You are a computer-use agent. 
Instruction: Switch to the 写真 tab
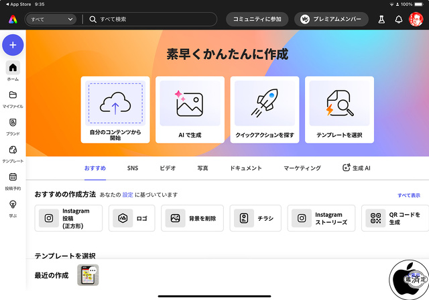point(202,168)
